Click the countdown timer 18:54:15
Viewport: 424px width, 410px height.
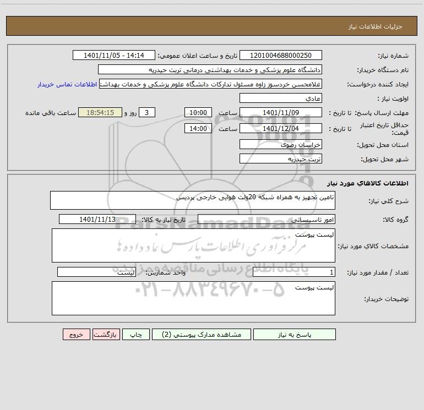[x=100, y=112]
